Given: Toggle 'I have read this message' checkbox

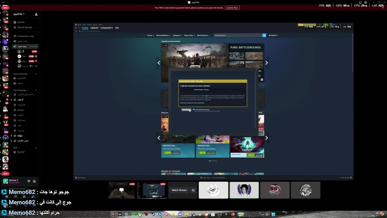Looking at the screenshot, I should [x=193, y=110].
